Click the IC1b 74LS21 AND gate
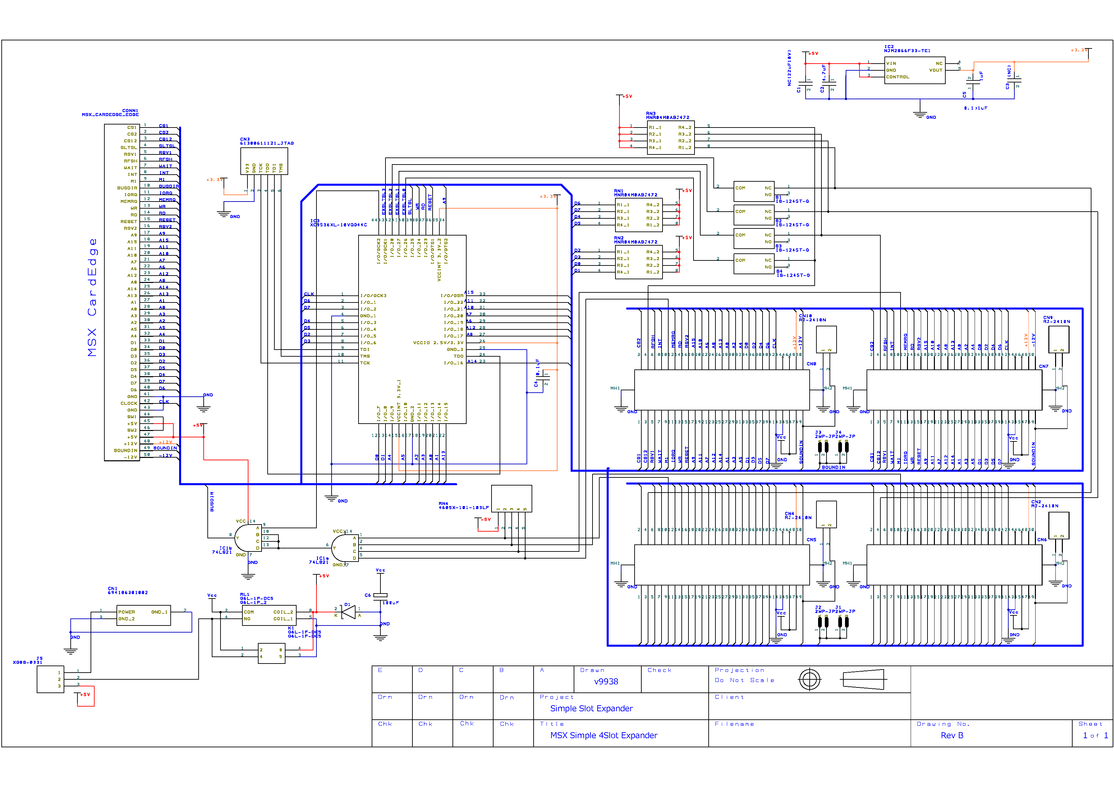 point(248,537)
